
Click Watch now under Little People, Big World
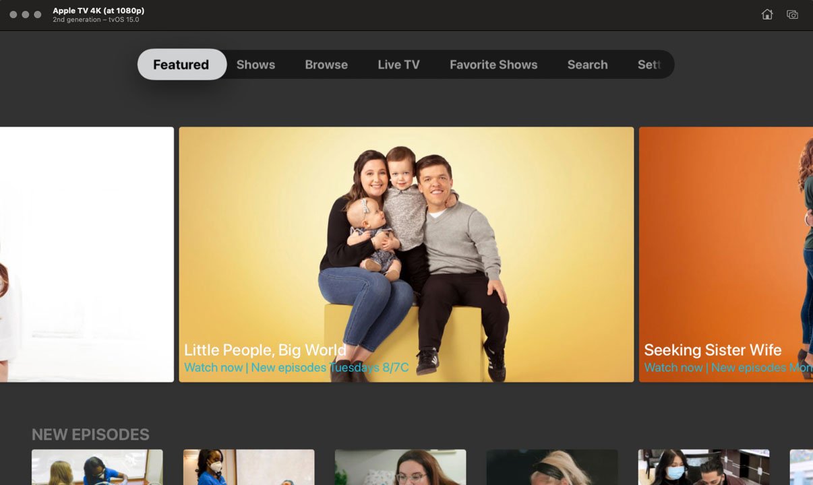pos(213,367)
